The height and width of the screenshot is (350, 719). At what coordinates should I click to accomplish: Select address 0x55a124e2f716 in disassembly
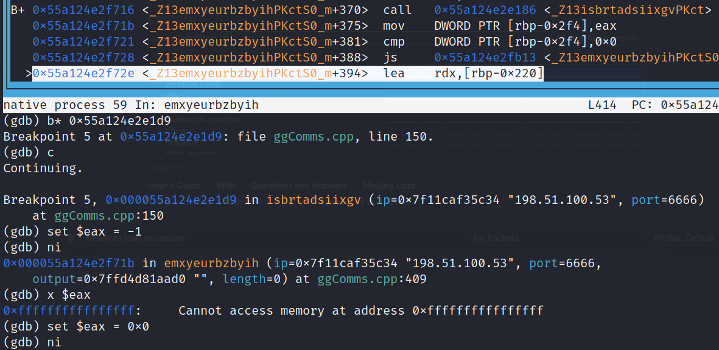[x=83, y=10]
